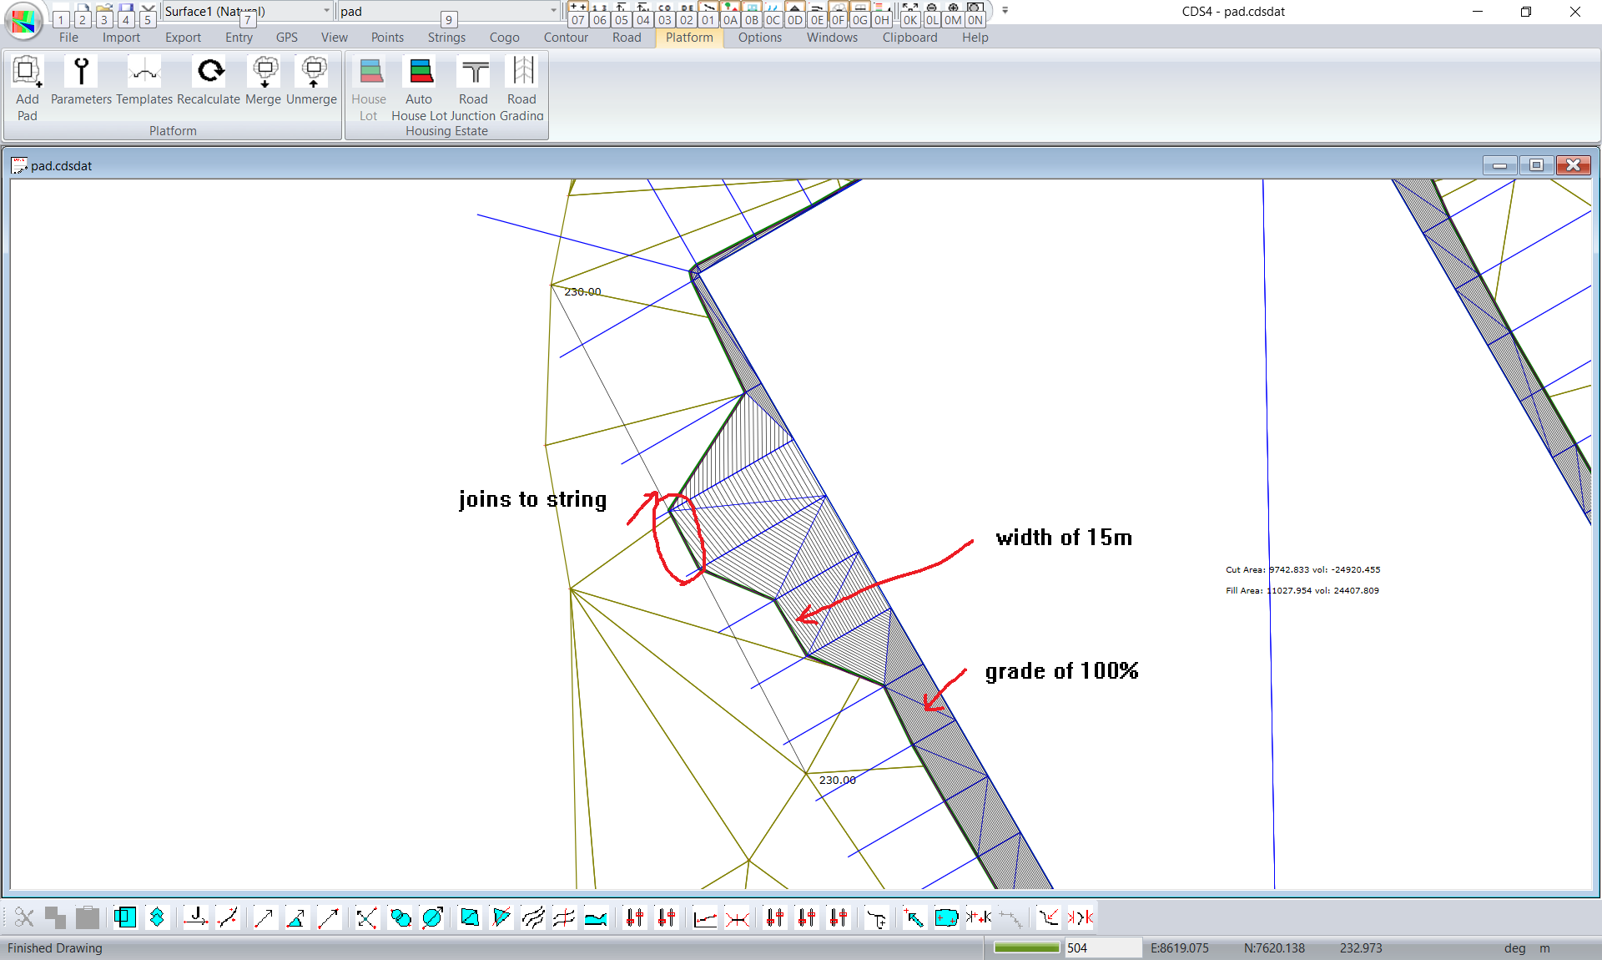Click the Road Junction icon
This screenshot has width=1602, height=960.
click(473, 73)
